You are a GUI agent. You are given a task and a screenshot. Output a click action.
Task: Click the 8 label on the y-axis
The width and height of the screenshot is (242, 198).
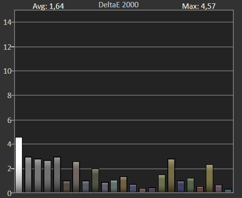tap(9, 96)
